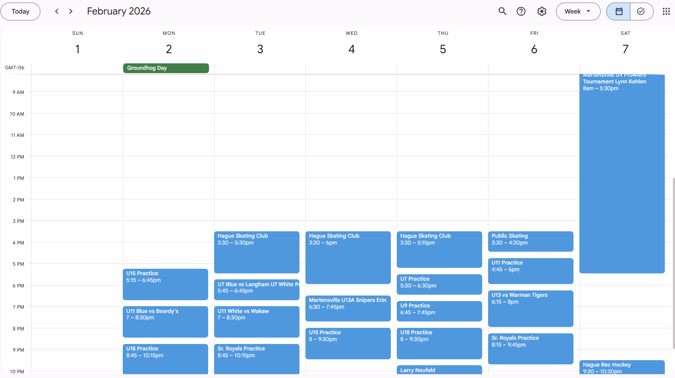675x378 pixels.
Task: Open U15 Practice event on Monday
Action: point(165,284)
